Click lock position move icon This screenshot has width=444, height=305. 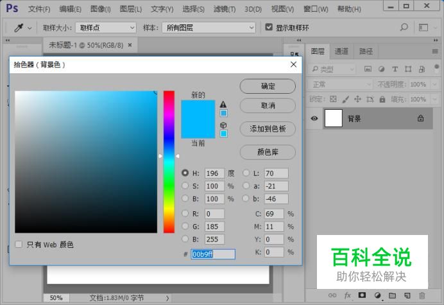[357, 99]
